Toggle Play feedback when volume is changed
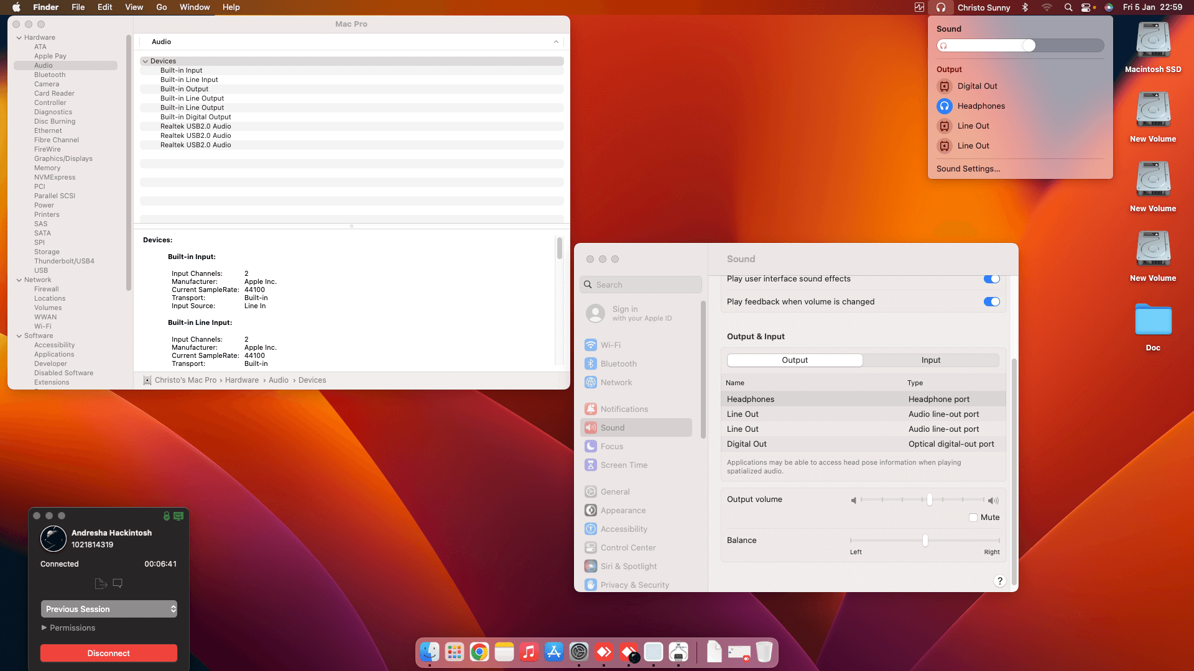Image resolution: width=1194 pixels, height=671 pixels. point(991,302)
